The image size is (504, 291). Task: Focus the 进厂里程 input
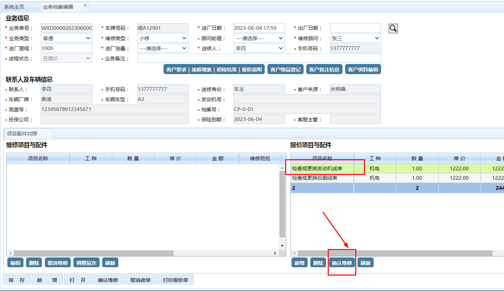tap(66, 48)
